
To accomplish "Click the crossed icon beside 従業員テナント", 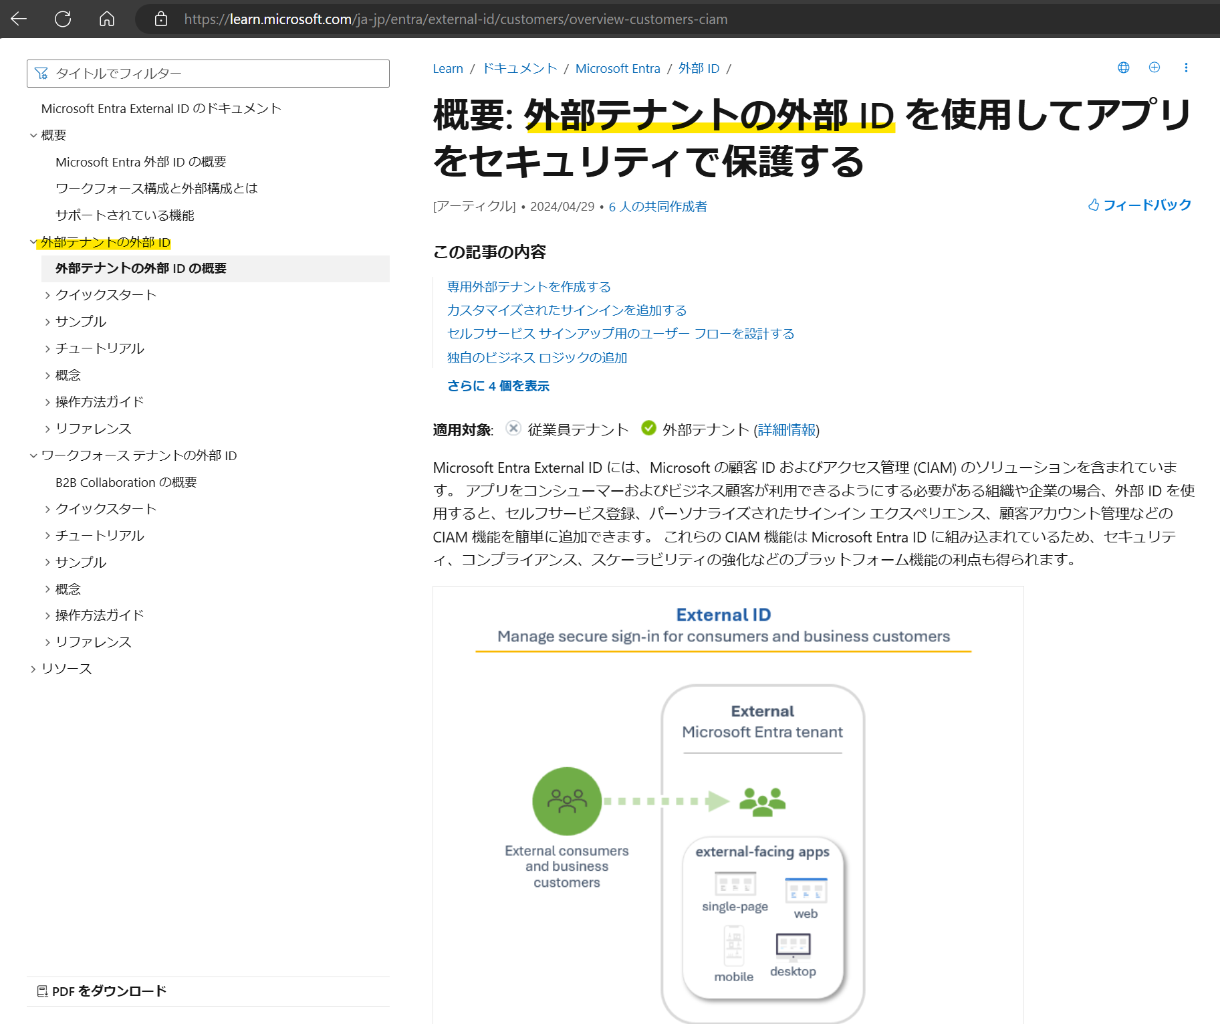I will [512, 429].
